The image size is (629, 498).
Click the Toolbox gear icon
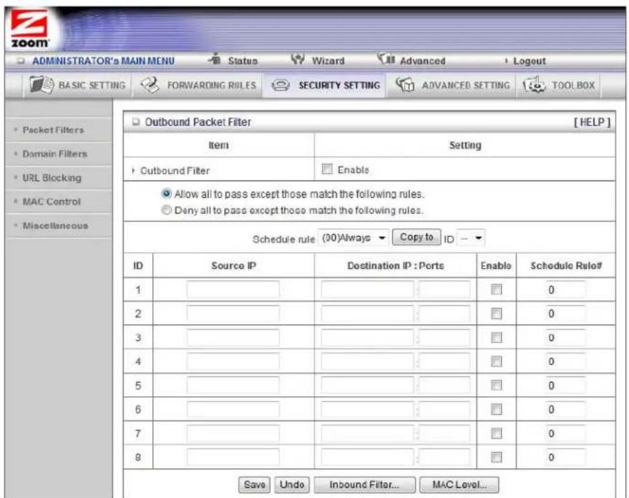pyautogui.click(x=534, y=84)
